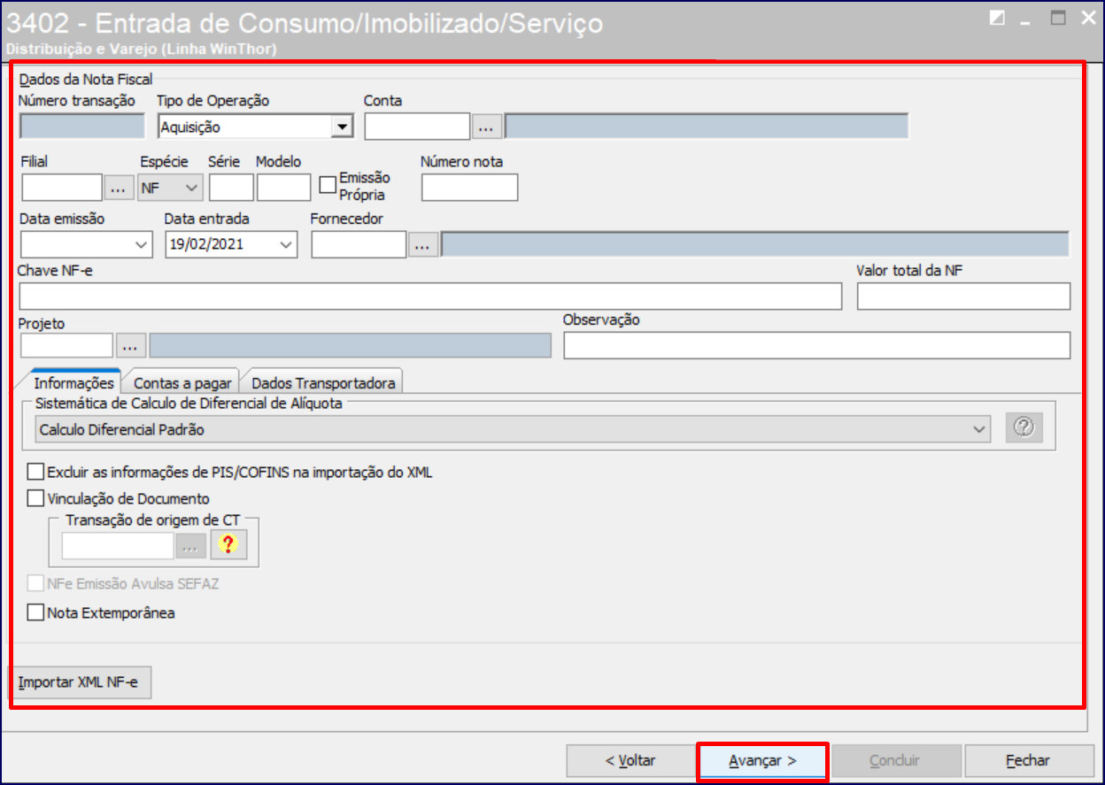Click the yellow question mark help icon
Image resolution: width=1105 pixels, height=785 pixels.
point(229,546)
